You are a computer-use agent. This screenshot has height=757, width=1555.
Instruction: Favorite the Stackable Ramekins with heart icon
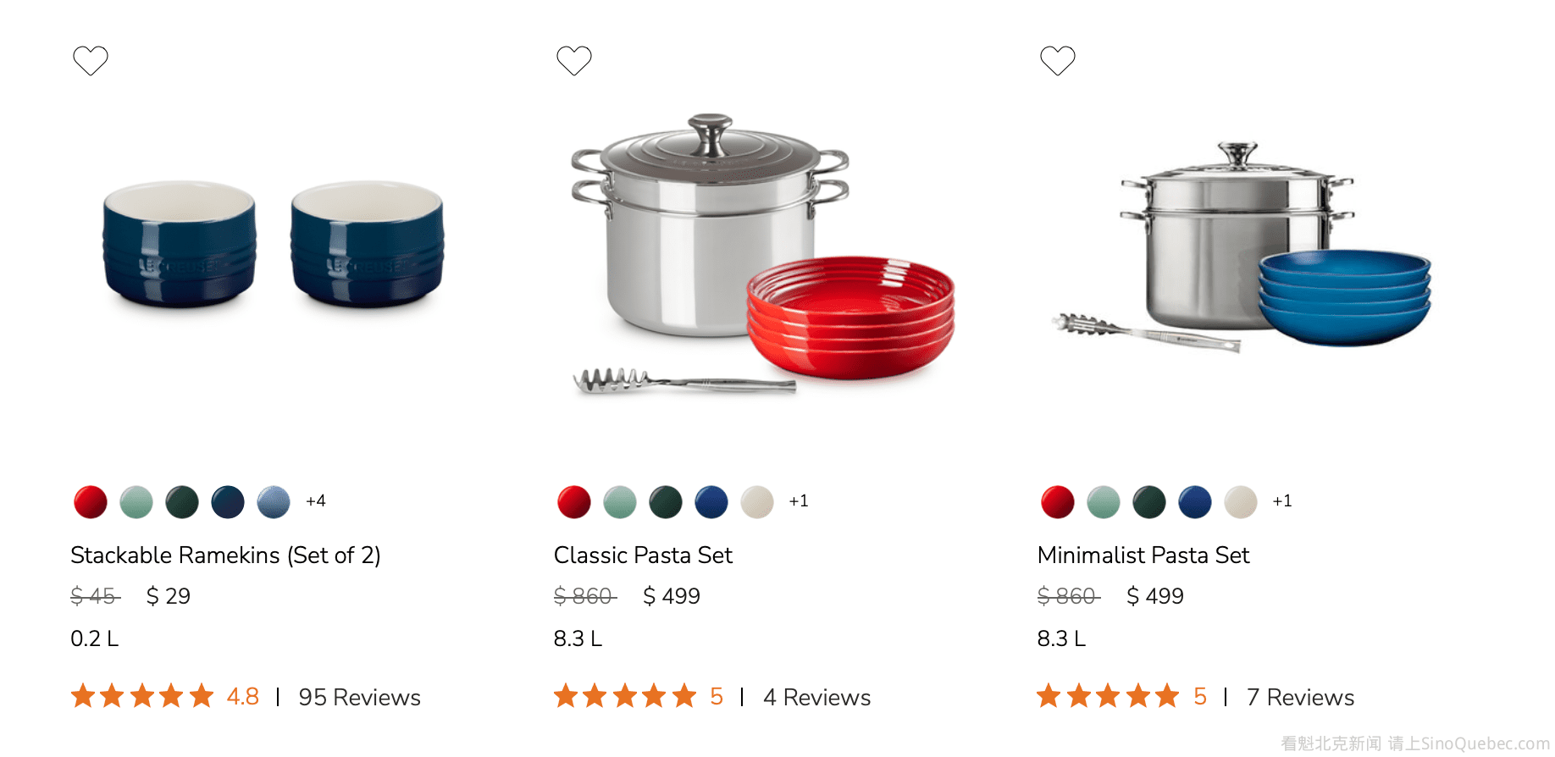[91, 60]
